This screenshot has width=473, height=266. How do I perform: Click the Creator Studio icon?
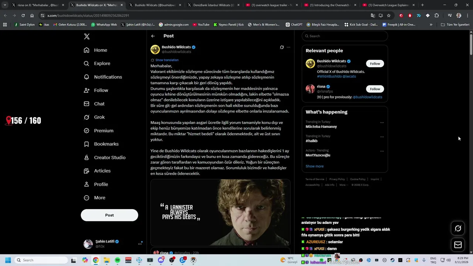click(x=86, y=157)
